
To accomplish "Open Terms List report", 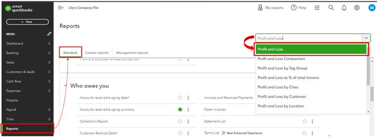I will [x=212, y=133].
